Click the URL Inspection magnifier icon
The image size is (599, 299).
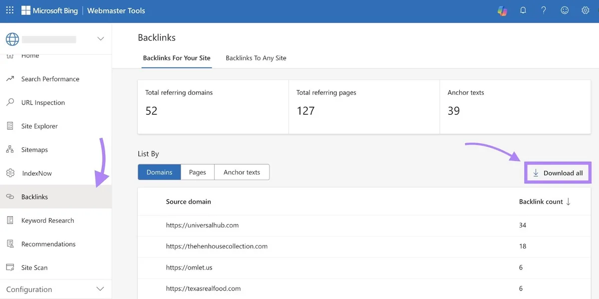(10, 102)
